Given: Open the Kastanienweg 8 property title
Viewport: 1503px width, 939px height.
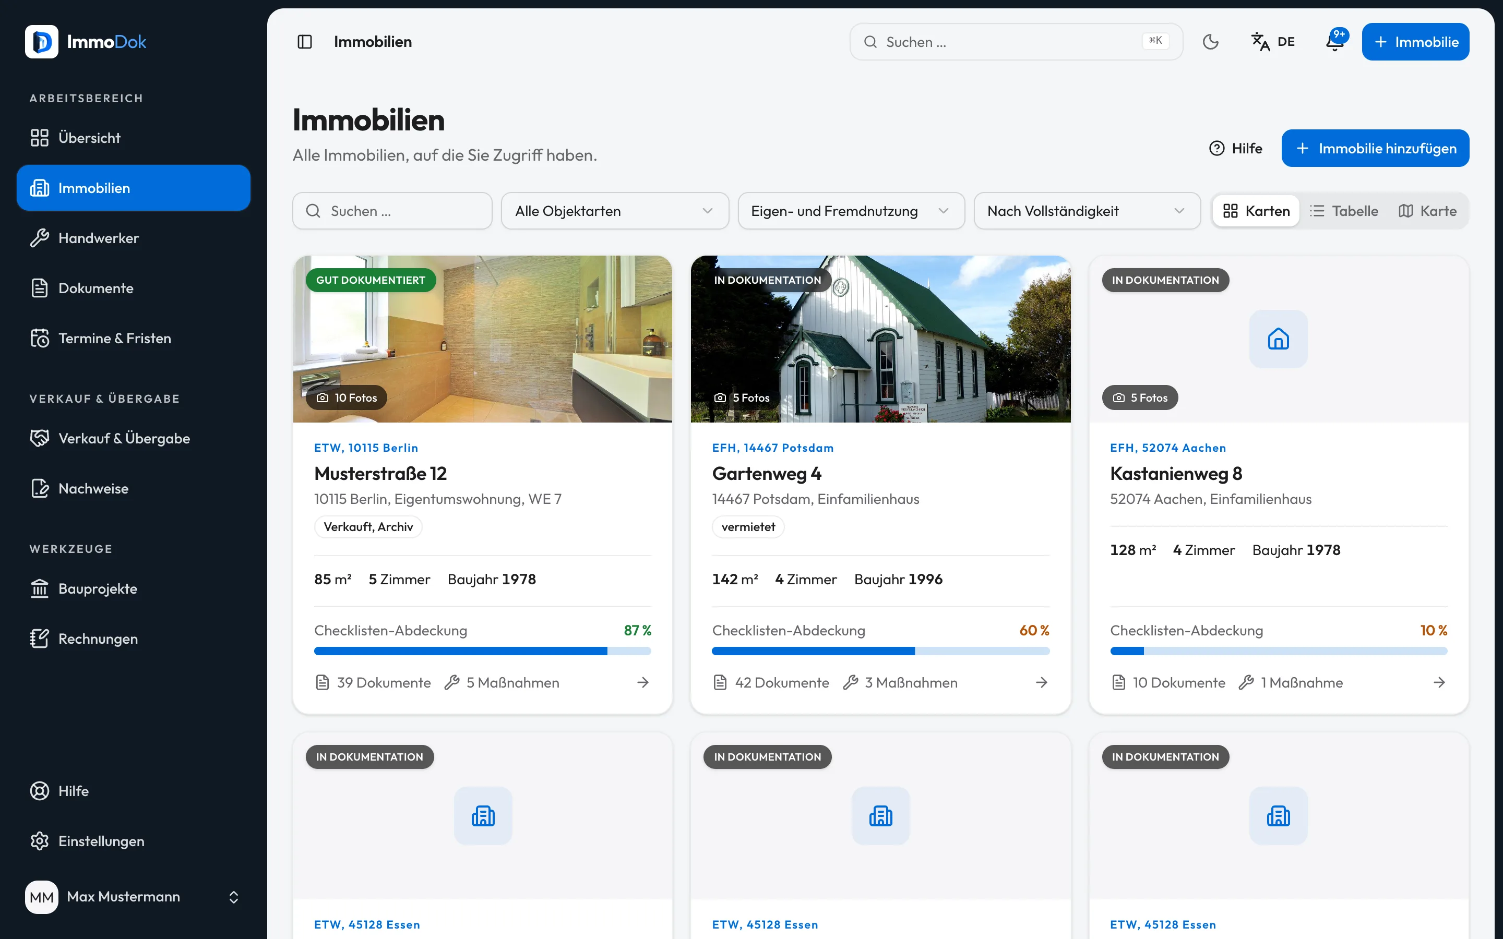Looking at the screenshot, I should (1176, 474).
